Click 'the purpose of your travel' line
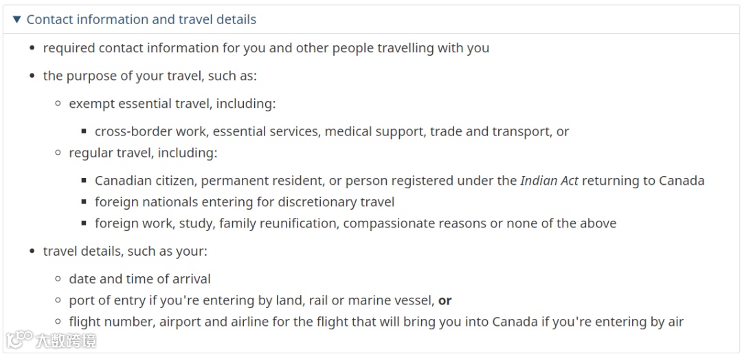 coord(150,76)
